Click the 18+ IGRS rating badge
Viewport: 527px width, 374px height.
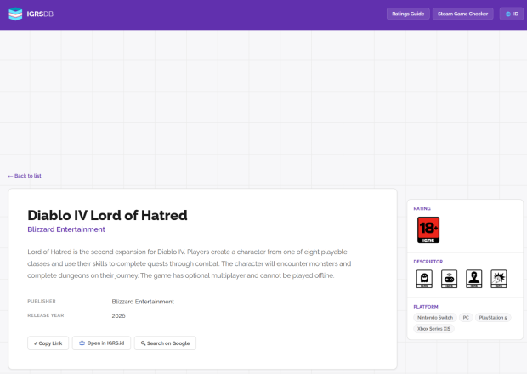point(428,229)
